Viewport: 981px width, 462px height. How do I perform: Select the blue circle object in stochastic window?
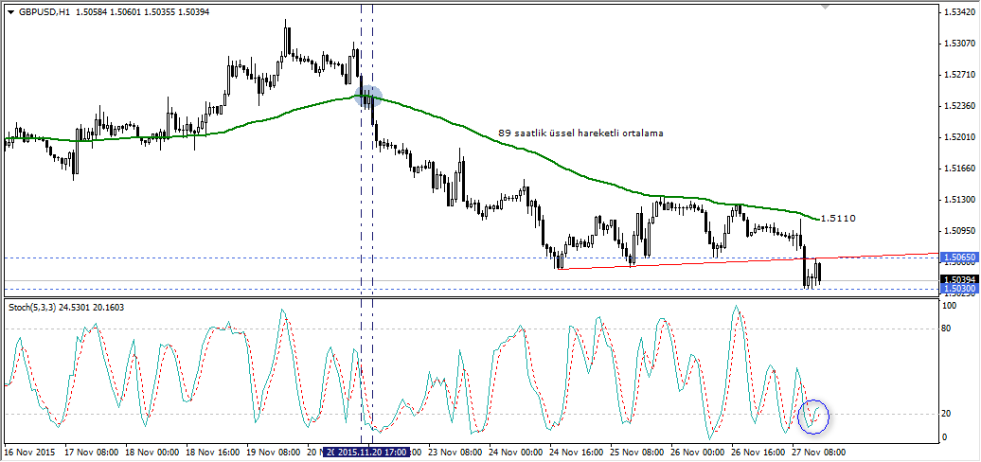point(813,417)
